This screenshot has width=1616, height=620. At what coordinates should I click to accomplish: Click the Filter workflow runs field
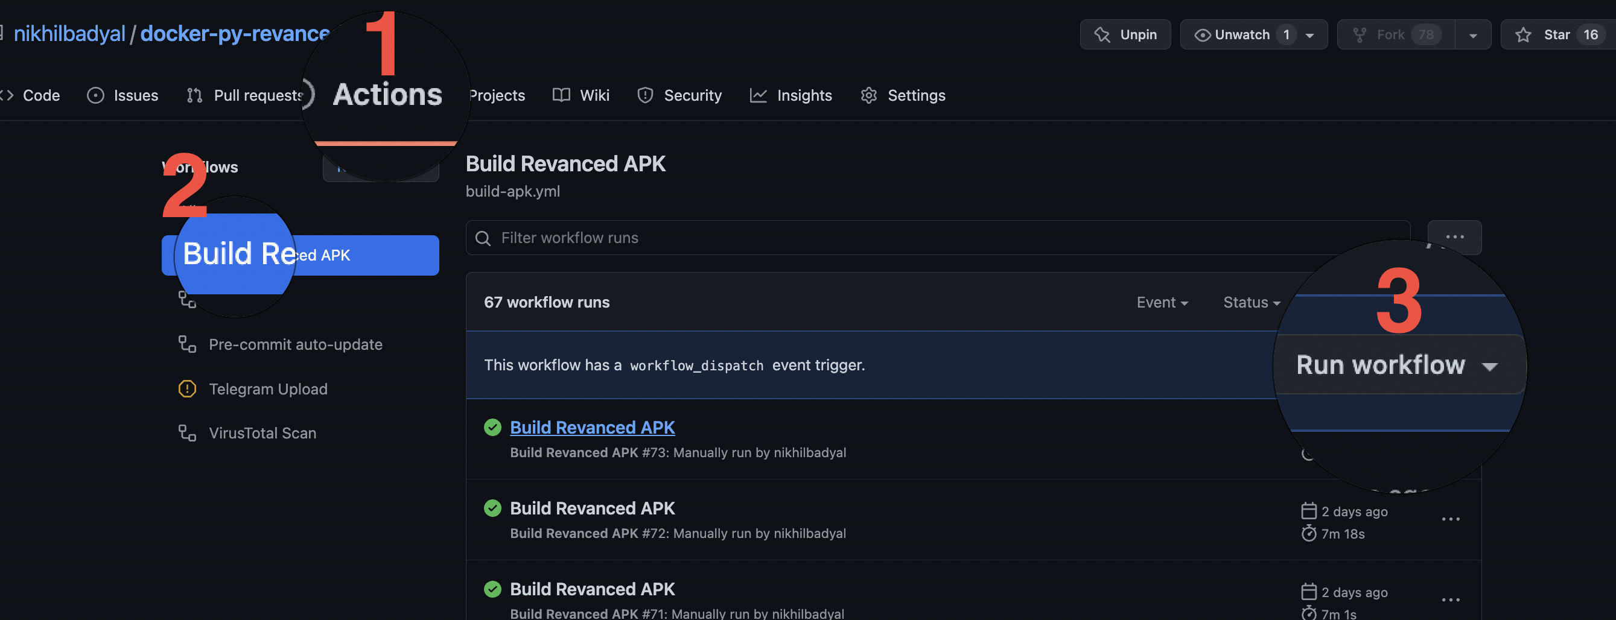[x=938, y=238]
